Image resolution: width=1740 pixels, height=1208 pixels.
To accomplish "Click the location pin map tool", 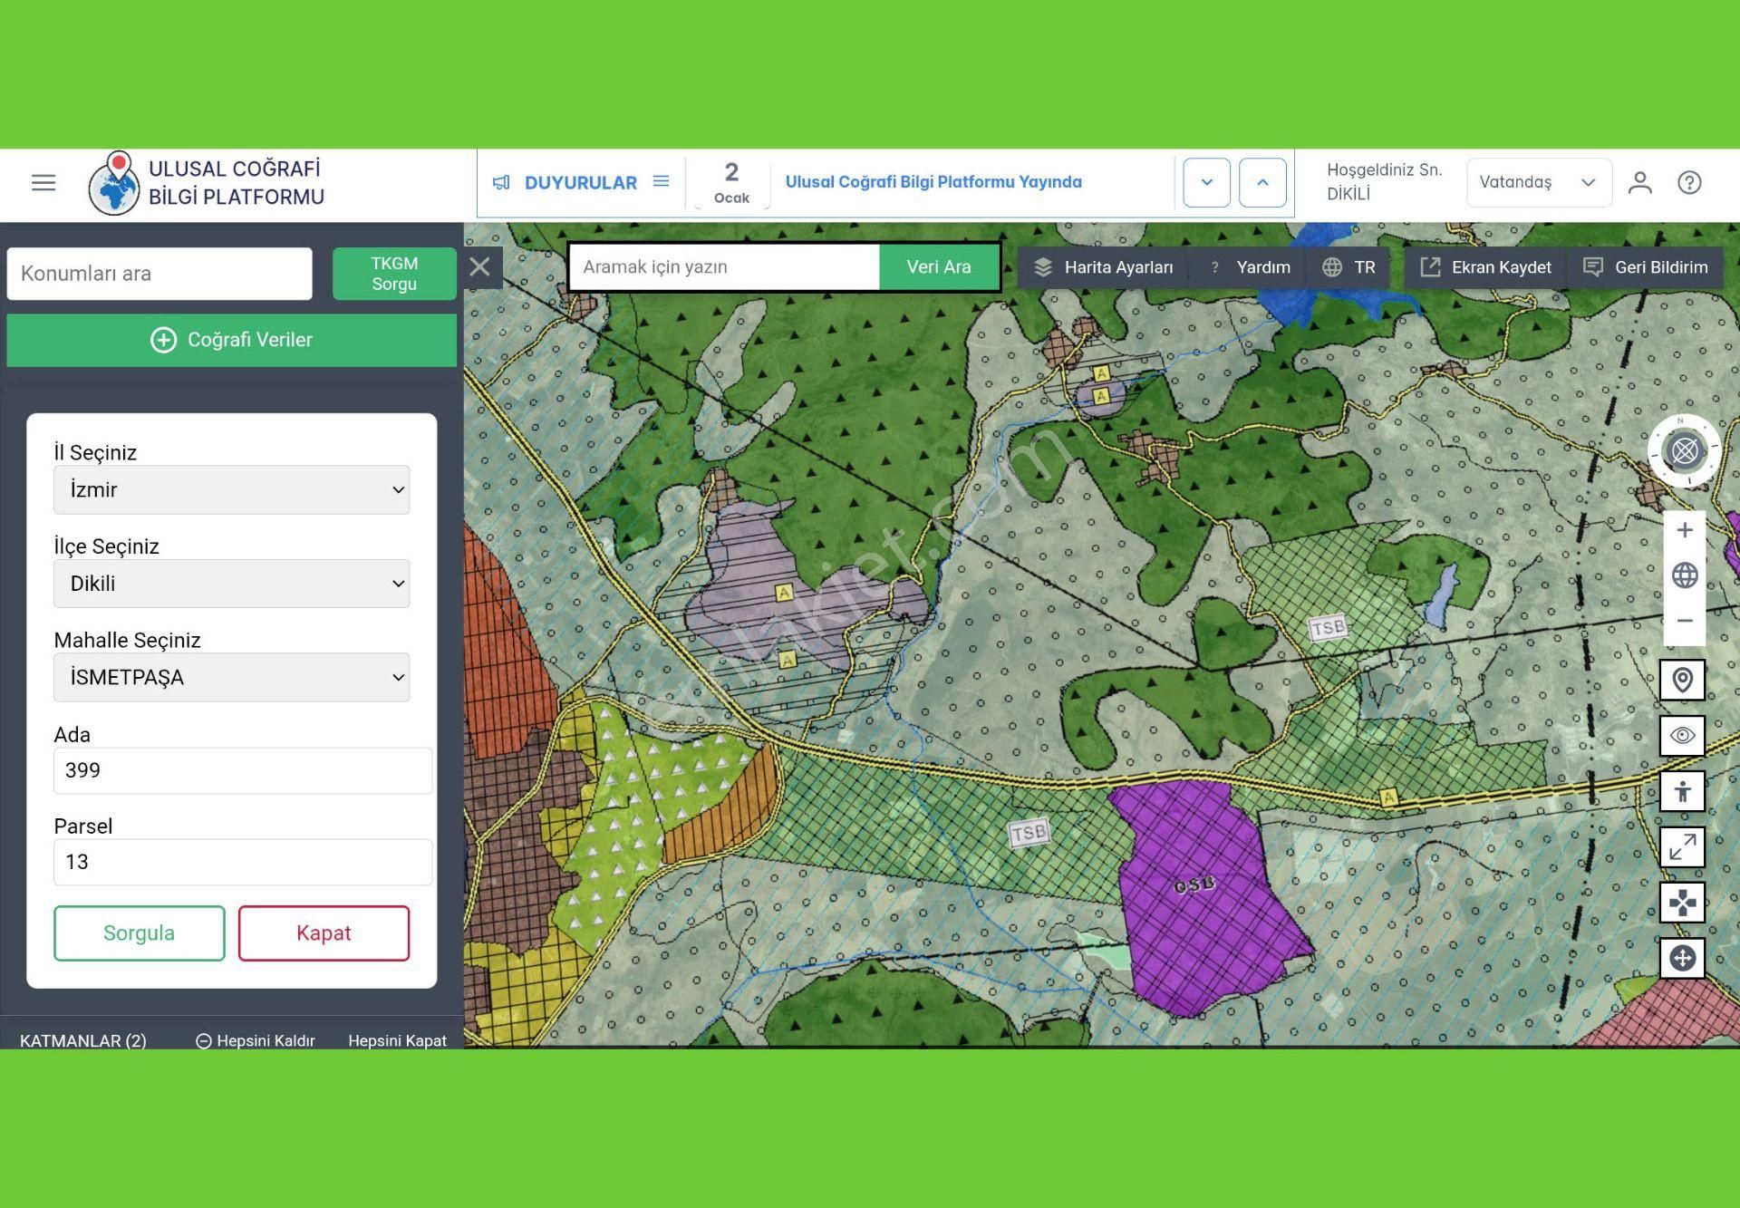I will point(1682,680).
